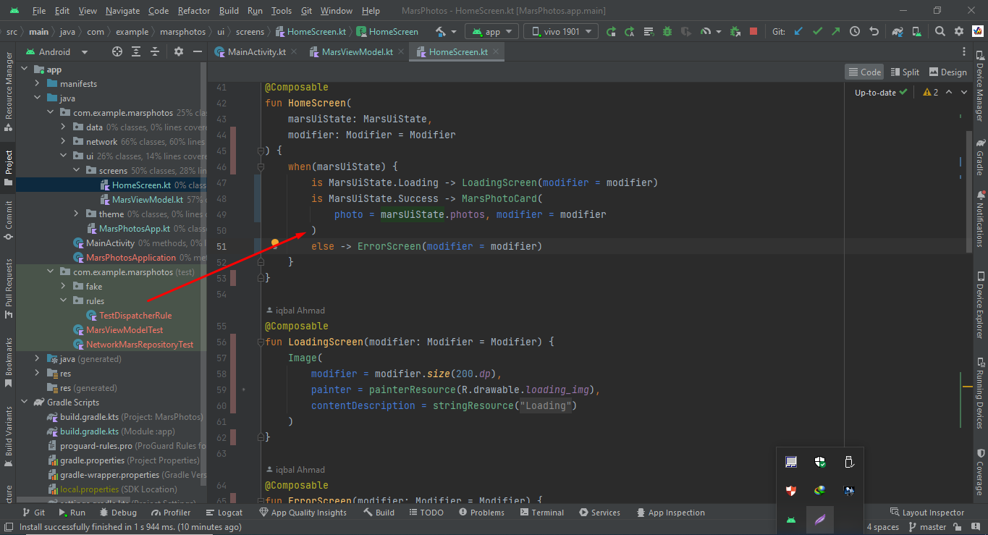Open the Refactor menu
Viewport: 988px width, 535px height.
tap(193, 11)
